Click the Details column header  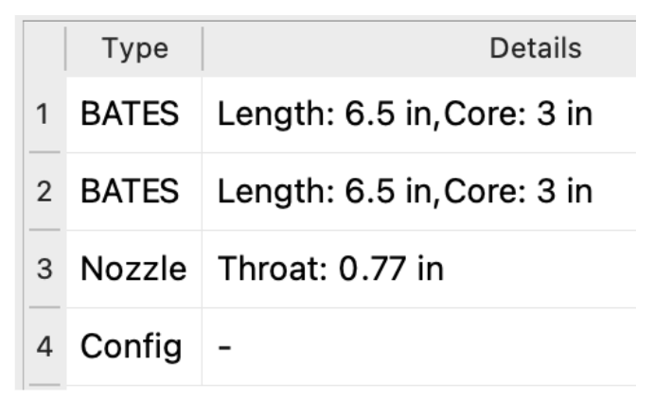coord(419,49)
